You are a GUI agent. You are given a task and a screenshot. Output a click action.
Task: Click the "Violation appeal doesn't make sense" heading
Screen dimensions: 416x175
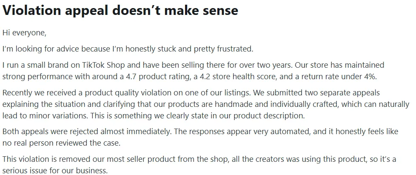tap(120, 11)
